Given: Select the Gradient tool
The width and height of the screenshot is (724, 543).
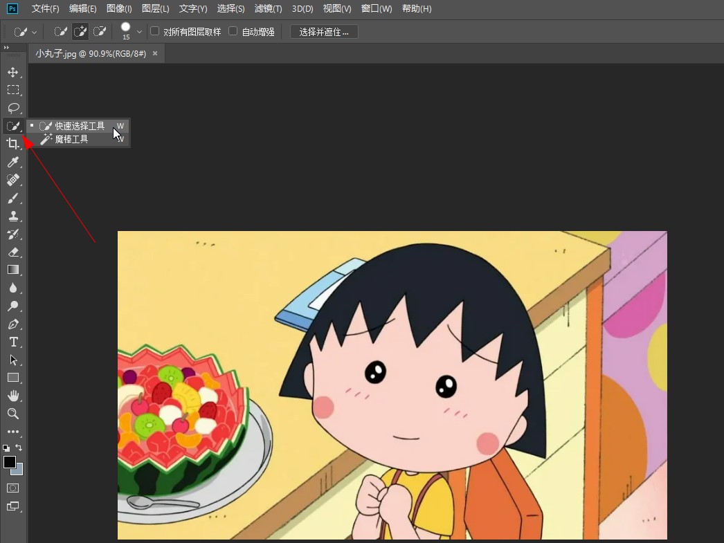Looking at the screenshot, I should point(13,270).
